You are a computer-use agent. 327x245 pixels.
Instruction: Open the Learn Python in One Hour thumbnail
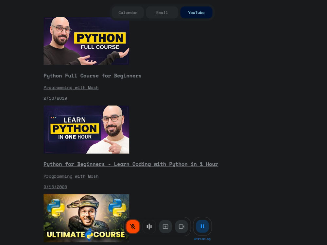pyautogui.click(x=86, y=130)
